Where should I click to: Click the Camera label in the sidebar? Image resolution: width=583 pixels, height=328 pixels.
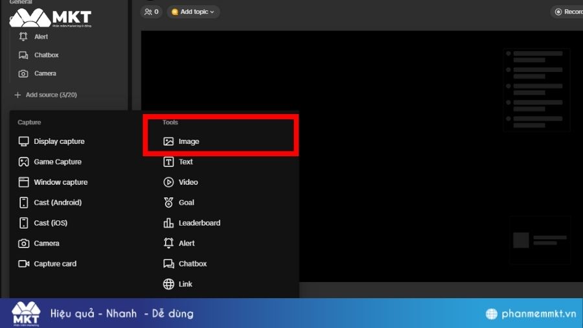[x=45, y=74]
